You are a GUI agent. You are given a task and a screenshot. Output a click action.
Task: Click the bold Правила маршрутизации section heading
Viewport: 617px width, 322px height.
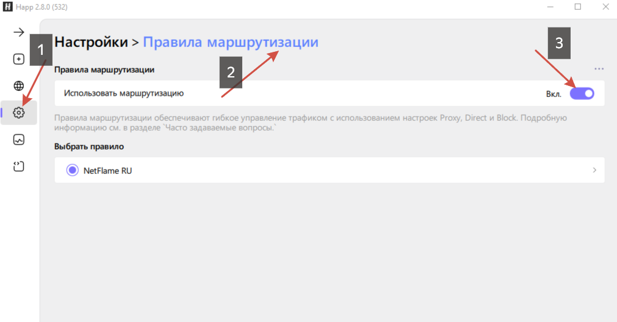(104, 70)
